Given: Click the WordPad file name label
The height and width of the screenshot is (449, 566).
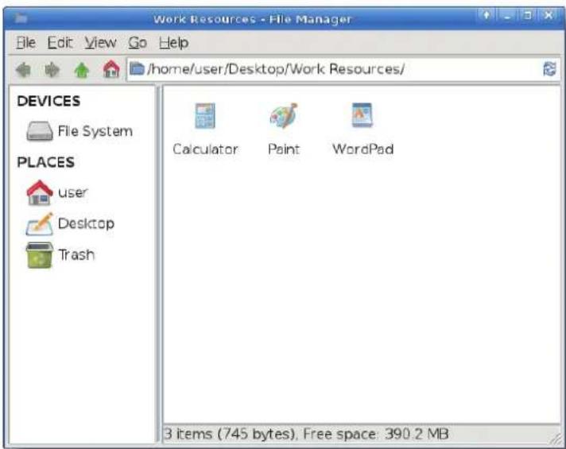Looking at the screenshot, I should (362, 149).
